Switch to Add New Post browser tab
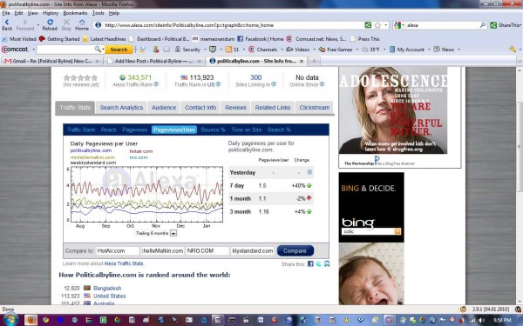523x326 pixels. click(153, 61)
